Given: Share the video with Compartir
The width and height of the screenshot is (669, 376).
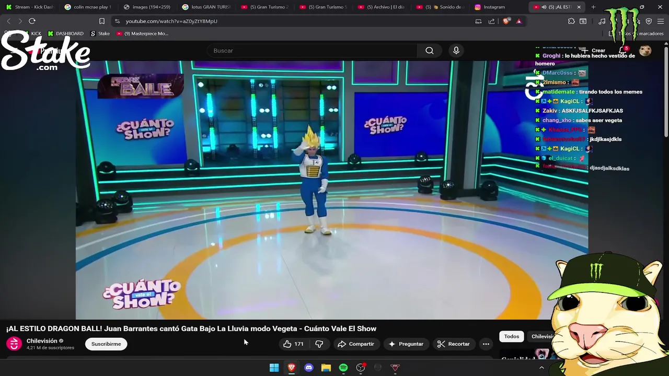Looking at the screenshot, I should pos(356,344).
